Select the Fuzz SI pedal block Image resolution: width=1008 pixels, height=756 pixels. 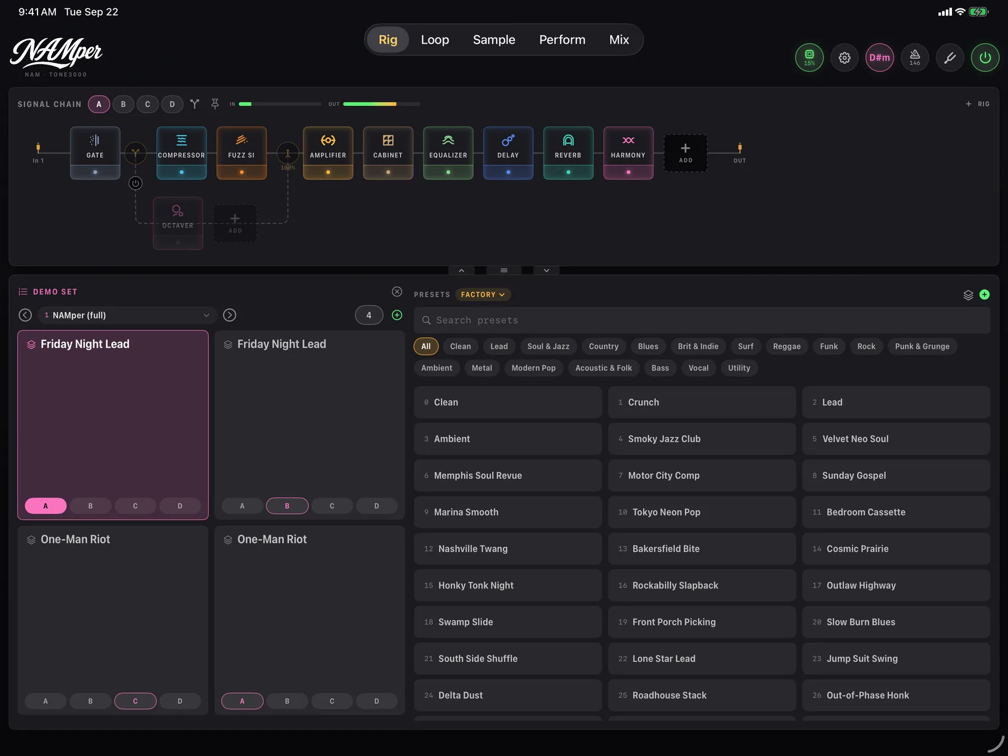241,153
